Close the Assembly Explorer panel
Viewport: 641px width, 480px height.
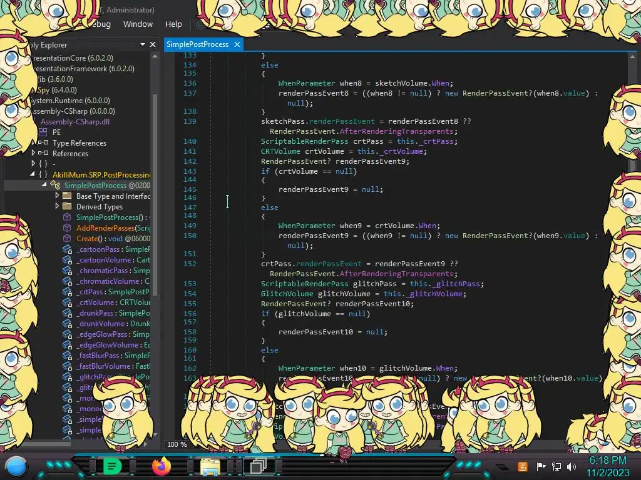coord(153,44)
